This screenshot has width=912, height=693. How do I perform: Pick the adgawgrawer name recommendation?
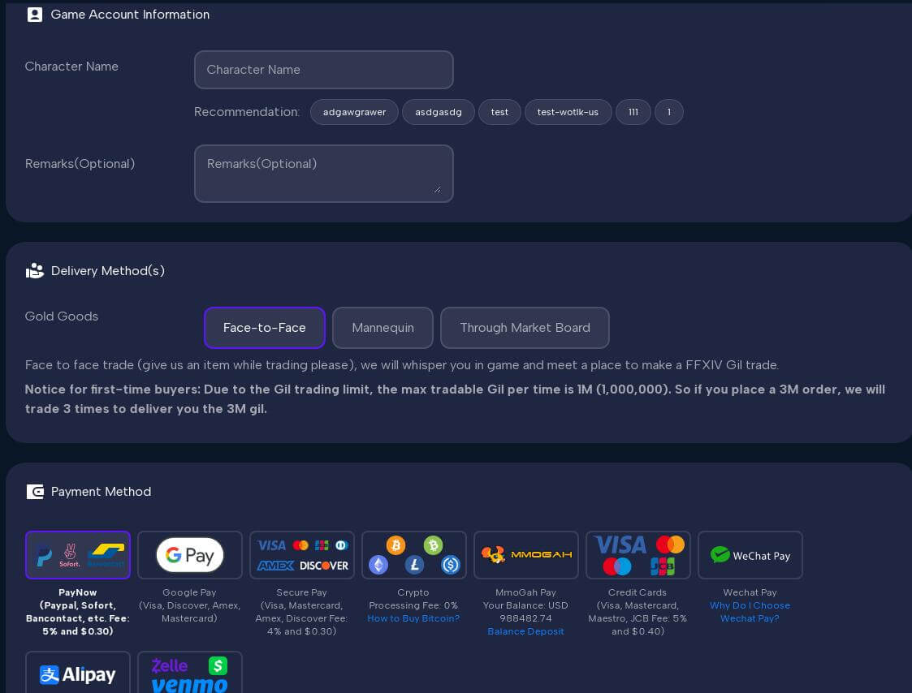click(354, 112)
